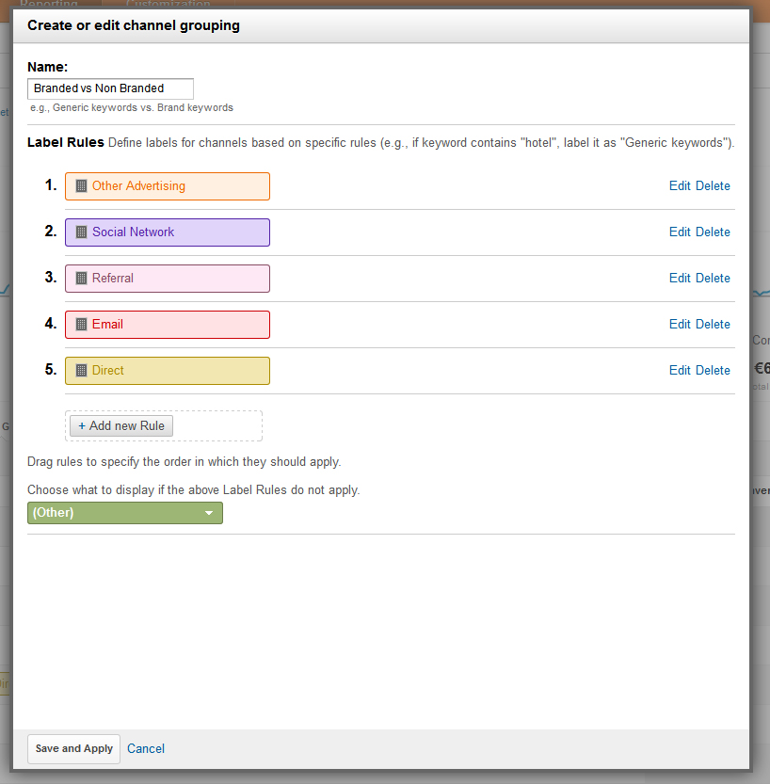Edit the Social Network rule
The height and width of the screenshot is (784, 770).
click(x=680, y=232)
